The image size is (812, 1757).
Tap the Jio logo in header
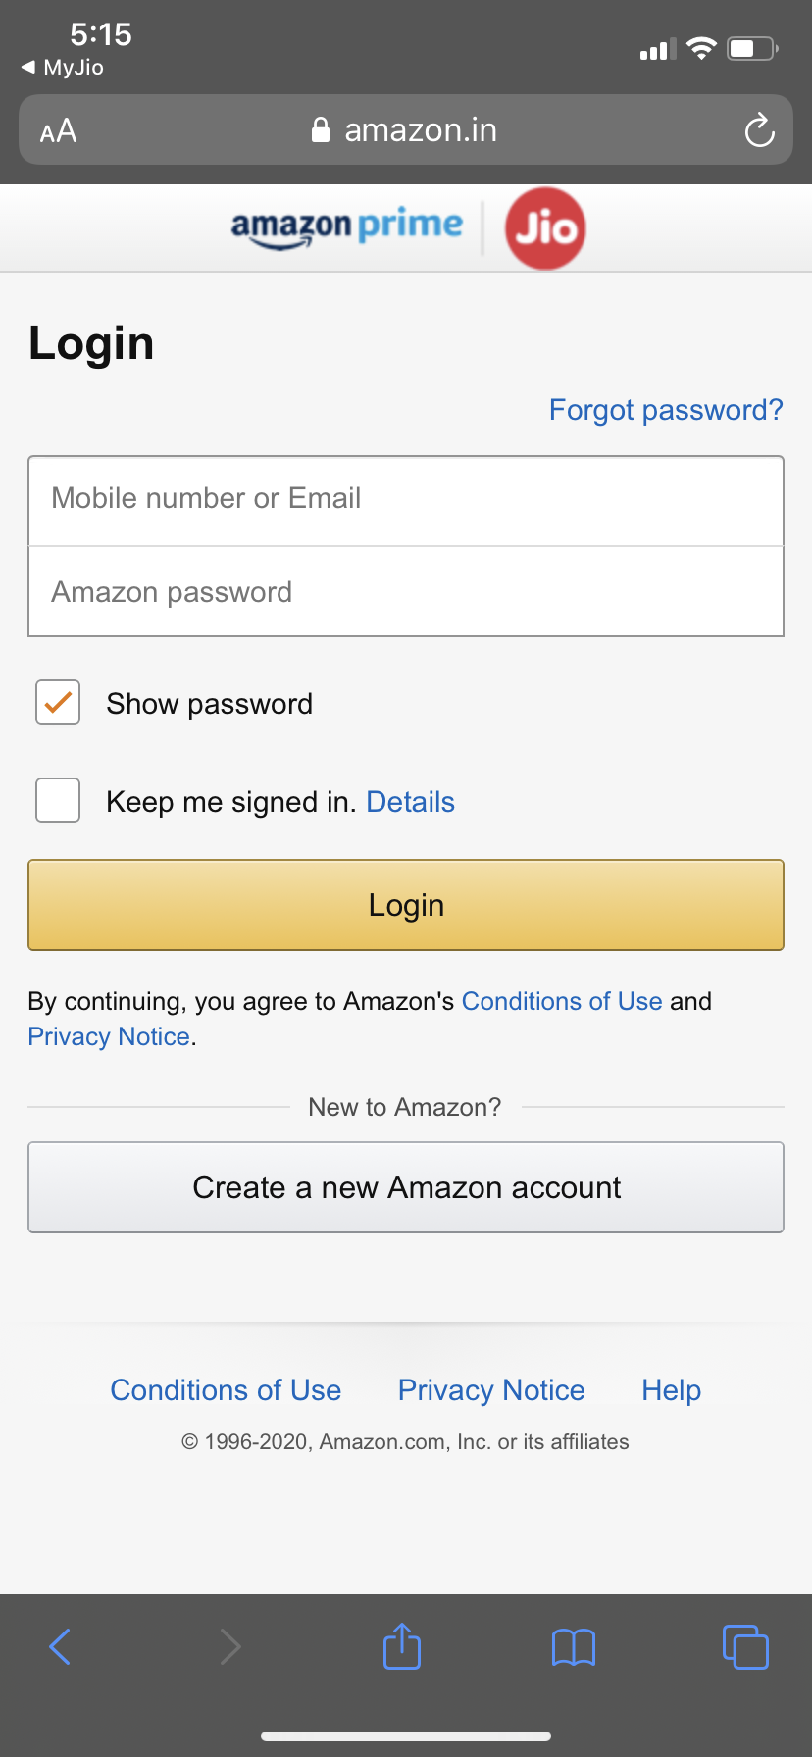[x=545, y=228]
